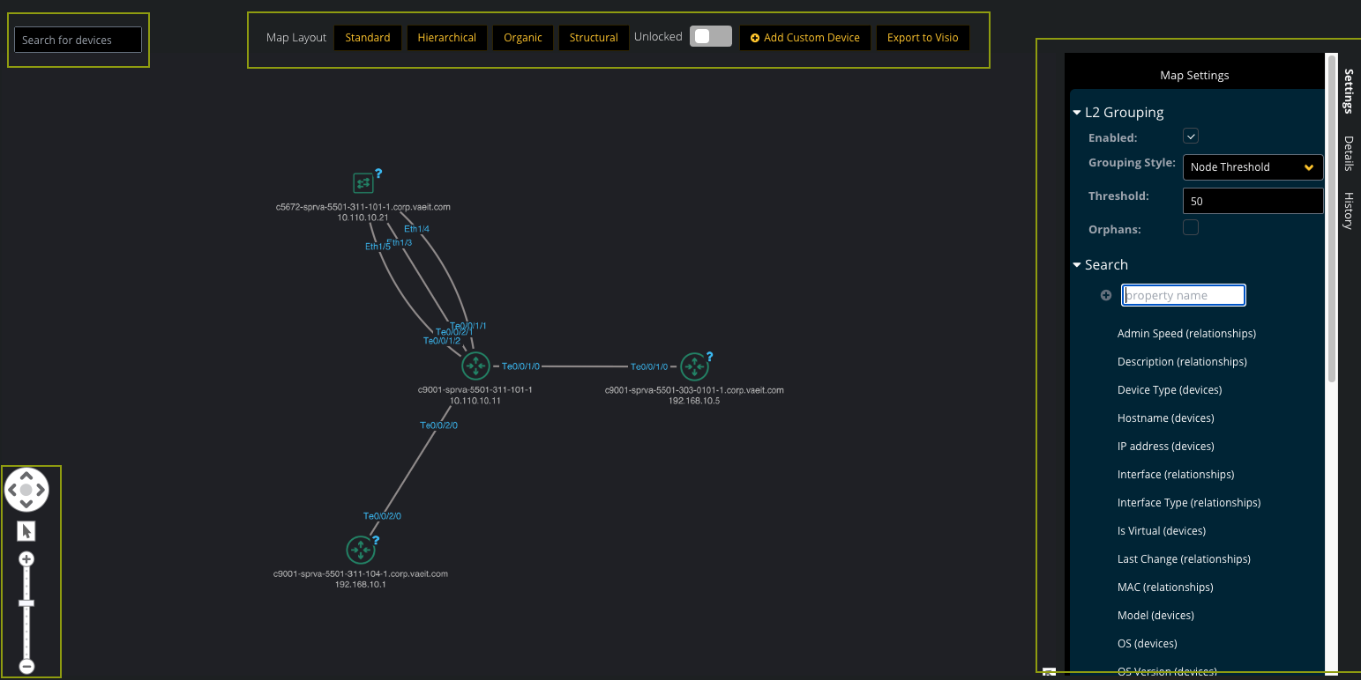
Task: Pan the map down with navigation arrow
Action: point(26,504)
